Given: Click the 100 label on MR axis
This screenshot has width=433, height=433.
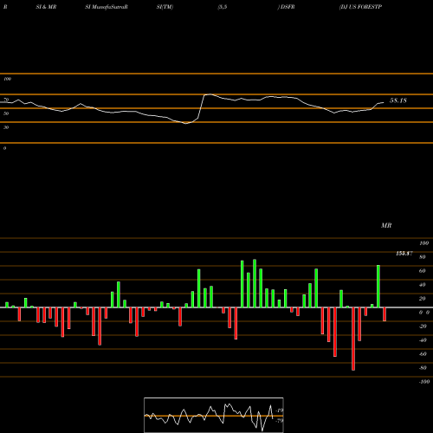Looking at the screenshot, I should [423, 243].
